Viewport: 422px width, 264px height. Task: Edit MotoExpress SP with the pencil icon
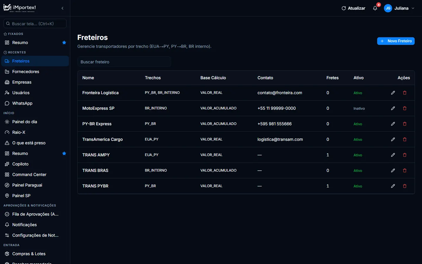(393, 108)
